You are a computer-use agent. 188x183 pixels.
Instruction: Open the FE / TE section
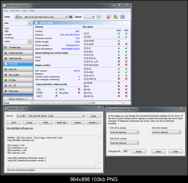click(18, 85)
